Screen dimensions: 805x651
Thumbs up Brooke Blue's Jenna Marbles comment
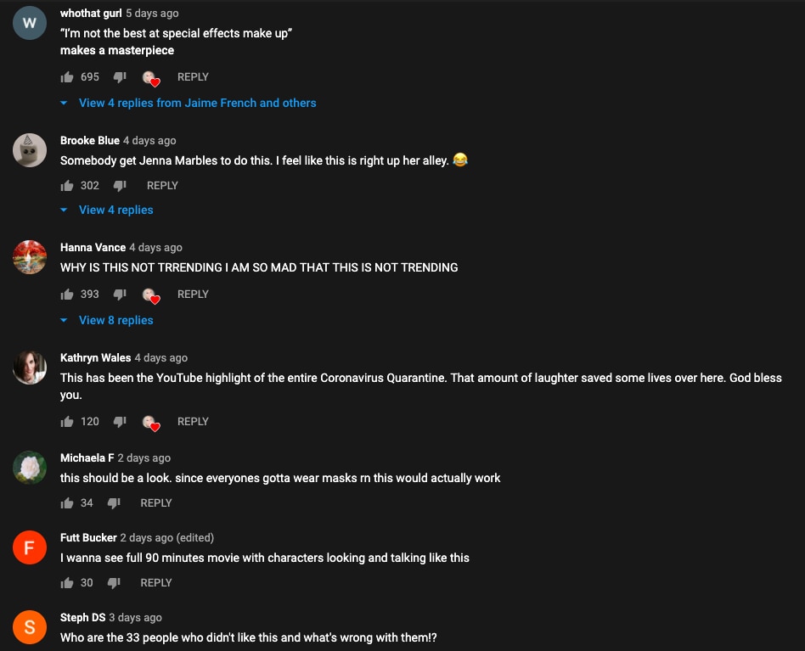coord(67,186)
